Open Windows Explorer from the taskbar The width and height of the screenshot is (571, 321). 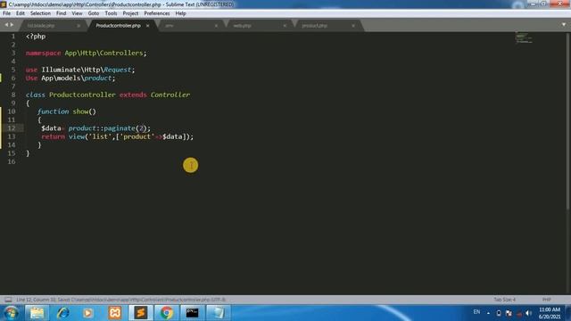[37, 313]
